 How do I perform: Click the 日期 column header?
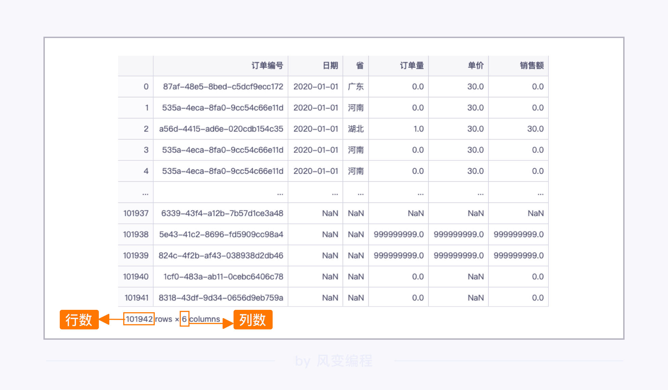click(330, 66)
